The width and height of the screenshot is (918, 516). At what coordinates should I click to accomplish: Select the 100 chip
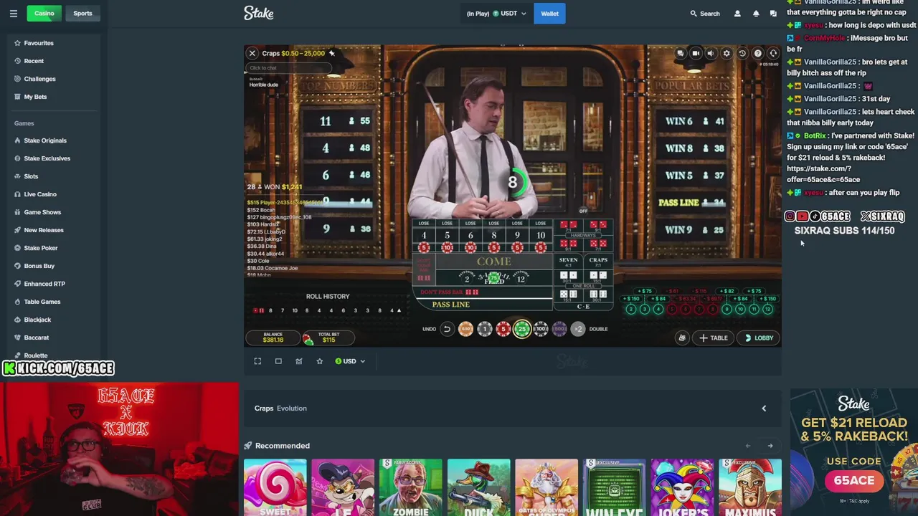coord(541,329)
